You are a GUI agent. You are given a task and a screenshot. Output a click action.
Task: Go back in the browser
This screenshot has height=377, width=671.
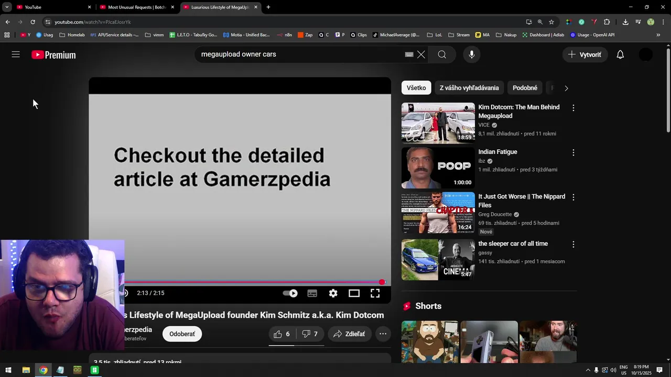click(7, 22)
